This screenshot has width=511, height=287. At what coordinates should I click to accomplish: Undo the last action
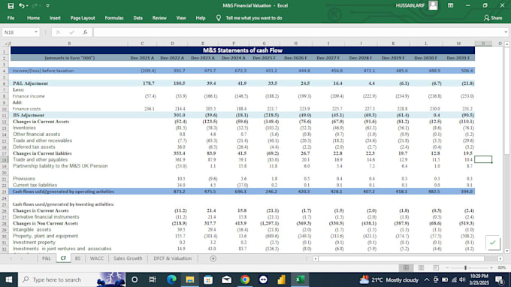pyautogui.click(x=22, y=6)
